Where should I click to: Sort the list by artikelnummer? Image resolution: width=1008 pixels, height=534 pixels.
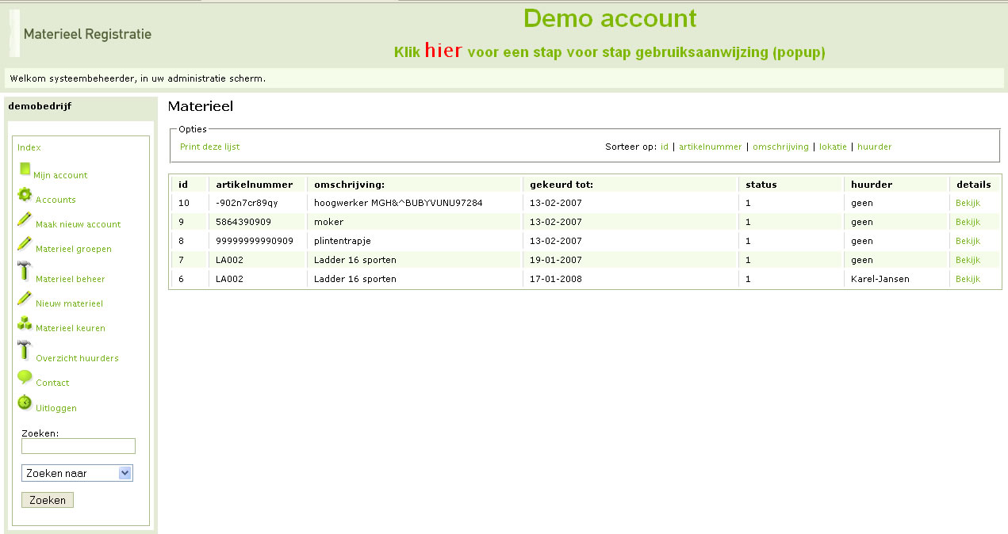click(x=710, y=147)
